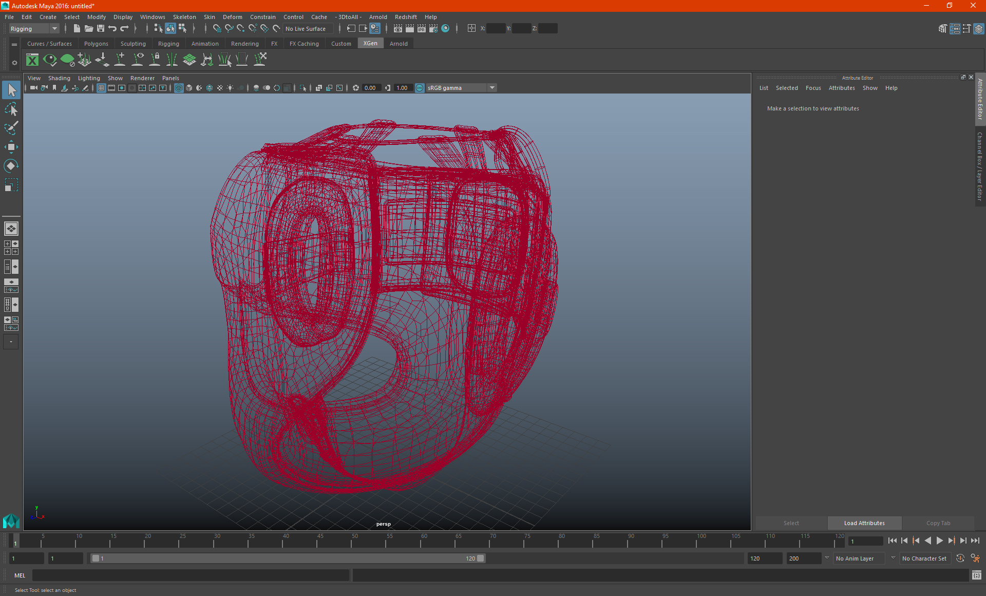The height and width of the screenshot is (596, 986).
Task: Activate the Lasso select tool
Action: click(x=11, y=109)
